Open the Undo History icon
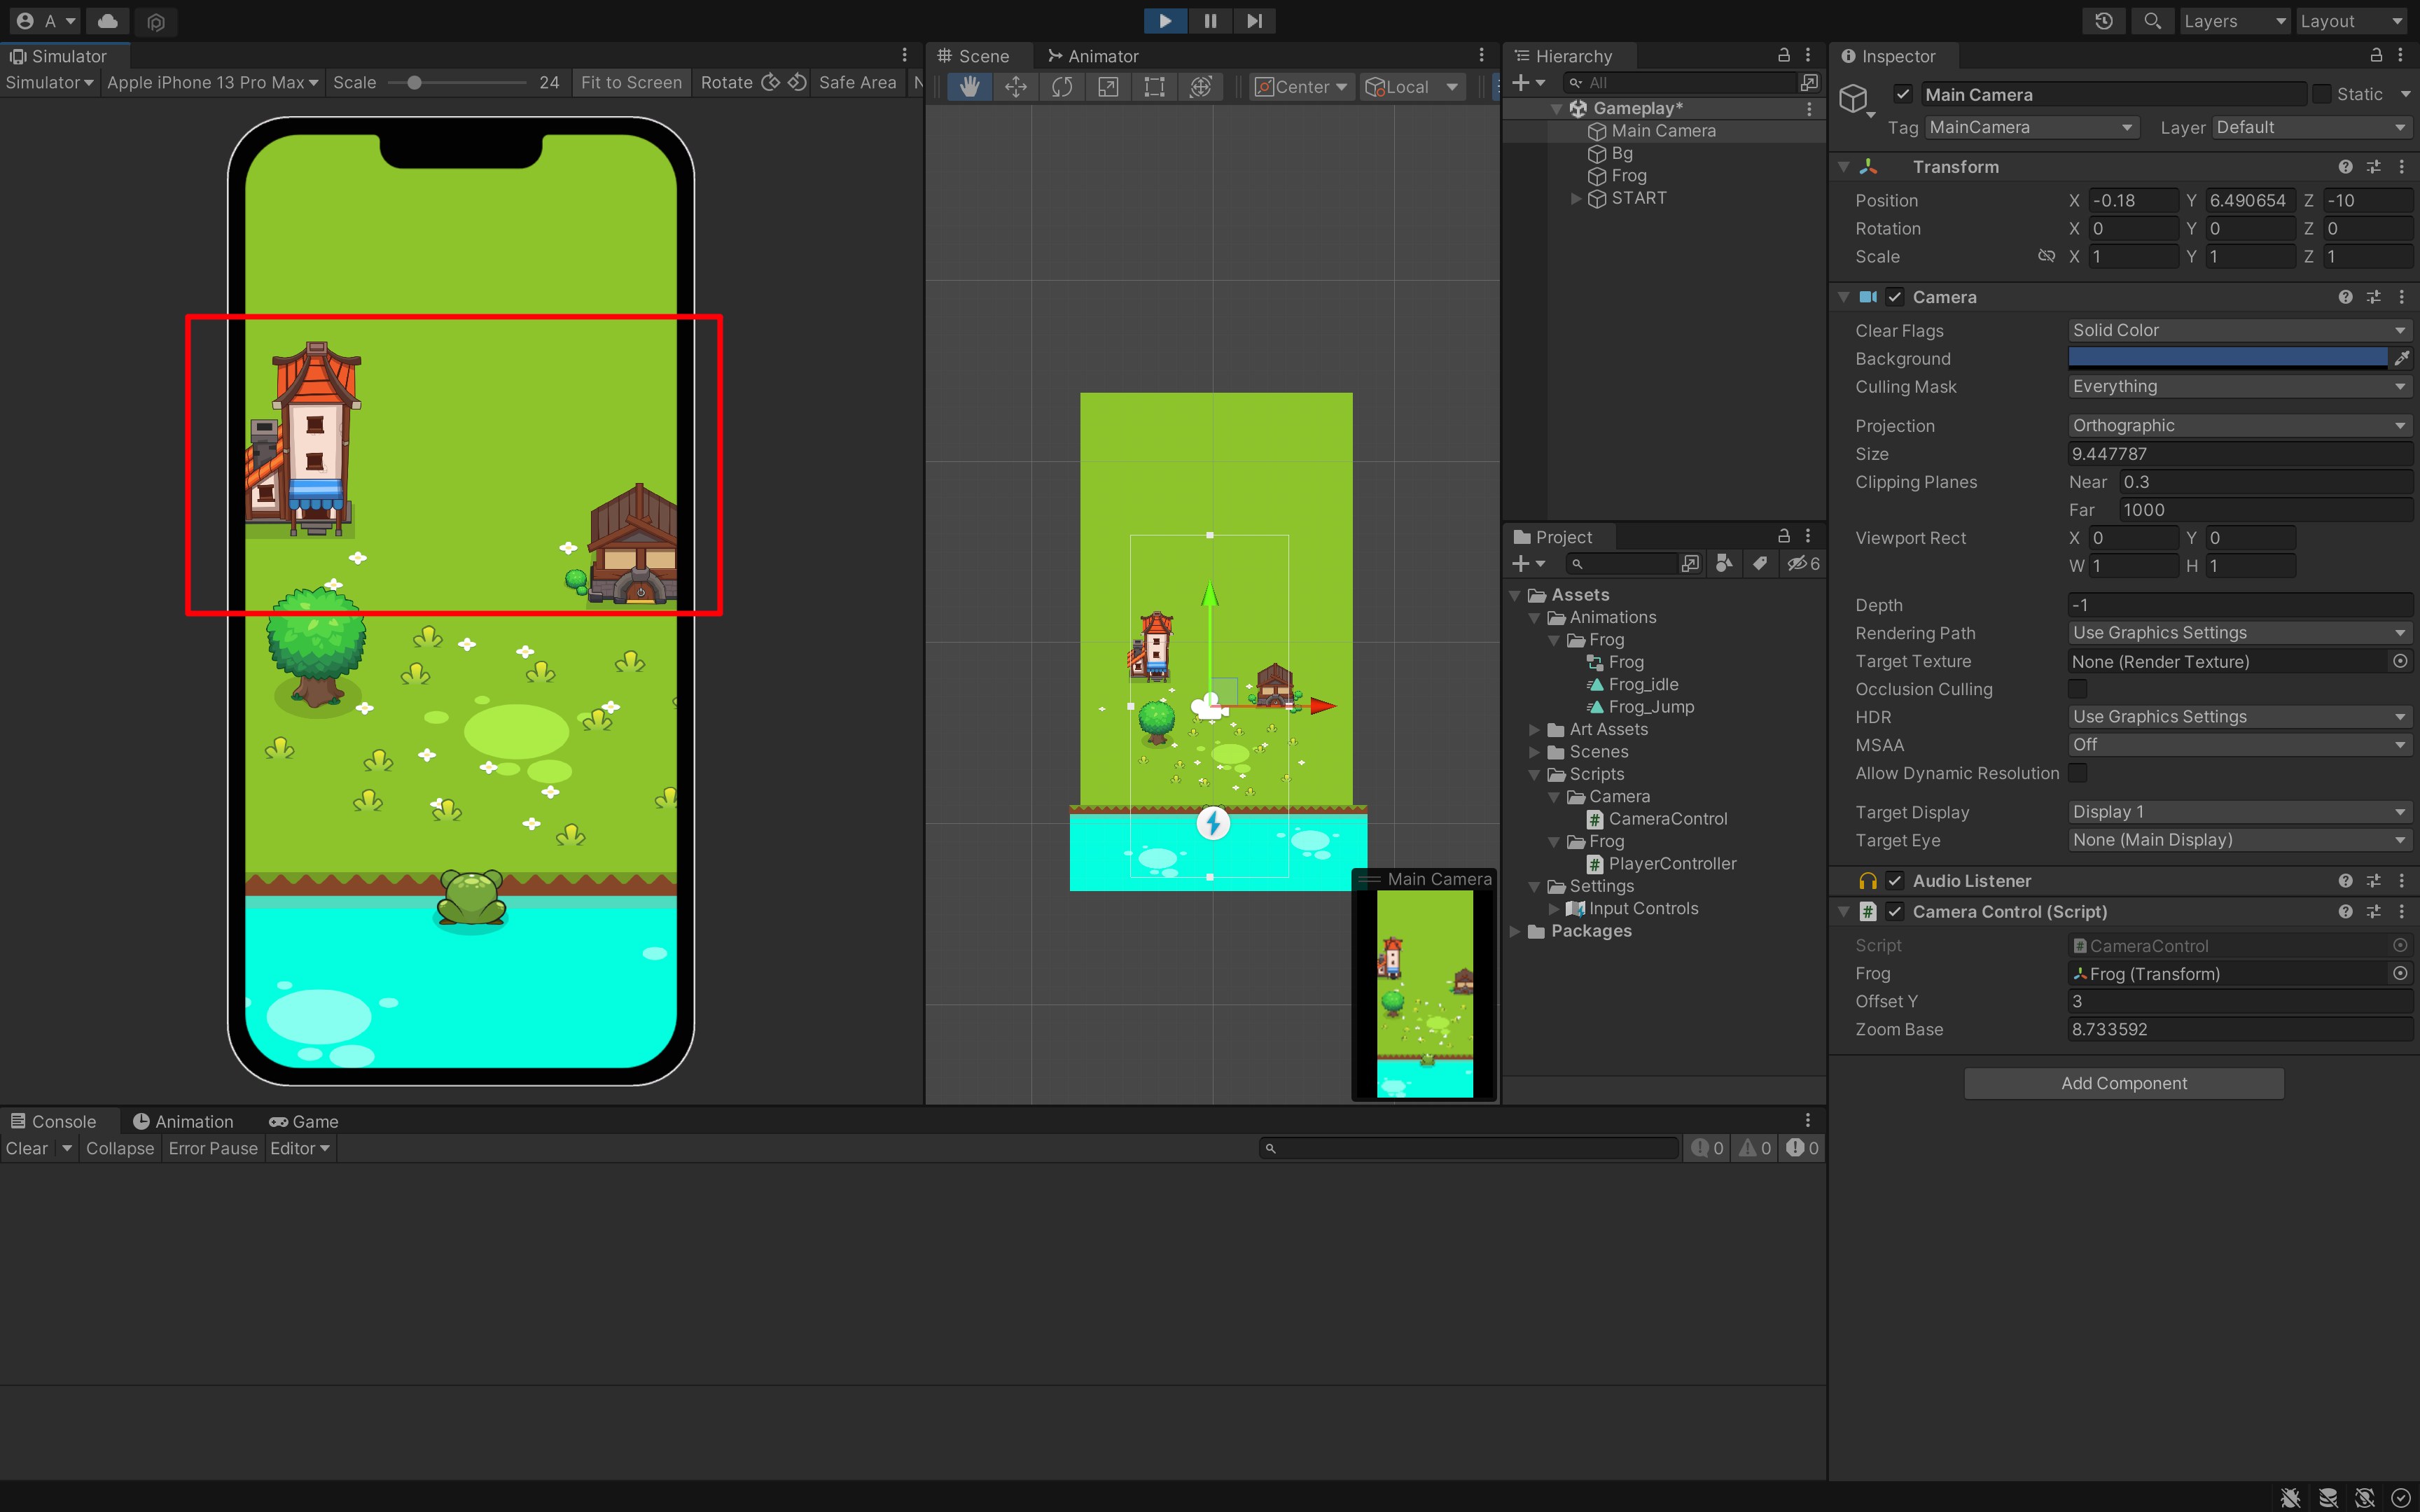The image size is (2420, 1512). [2104, 21]
